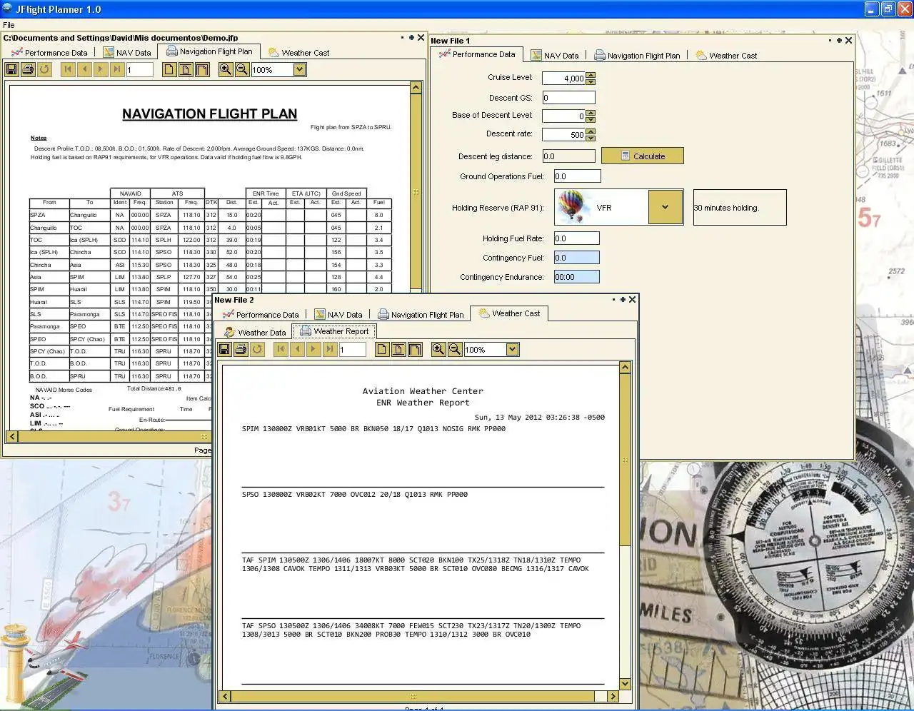This screenshot has width=914, height=711.
Task: Zoom out on New File 2 weather report
Action: coord(455,349)
